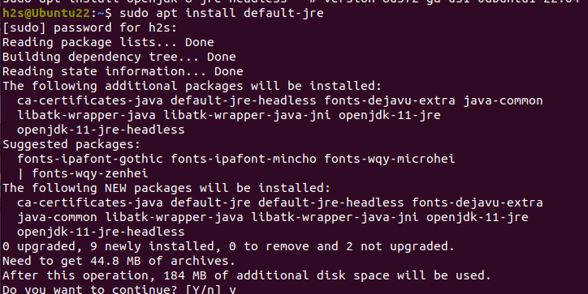This screenshot has width=588, height=294.
Task: Click the 'sudo apt install default-jre' command text
Action: 221,14
